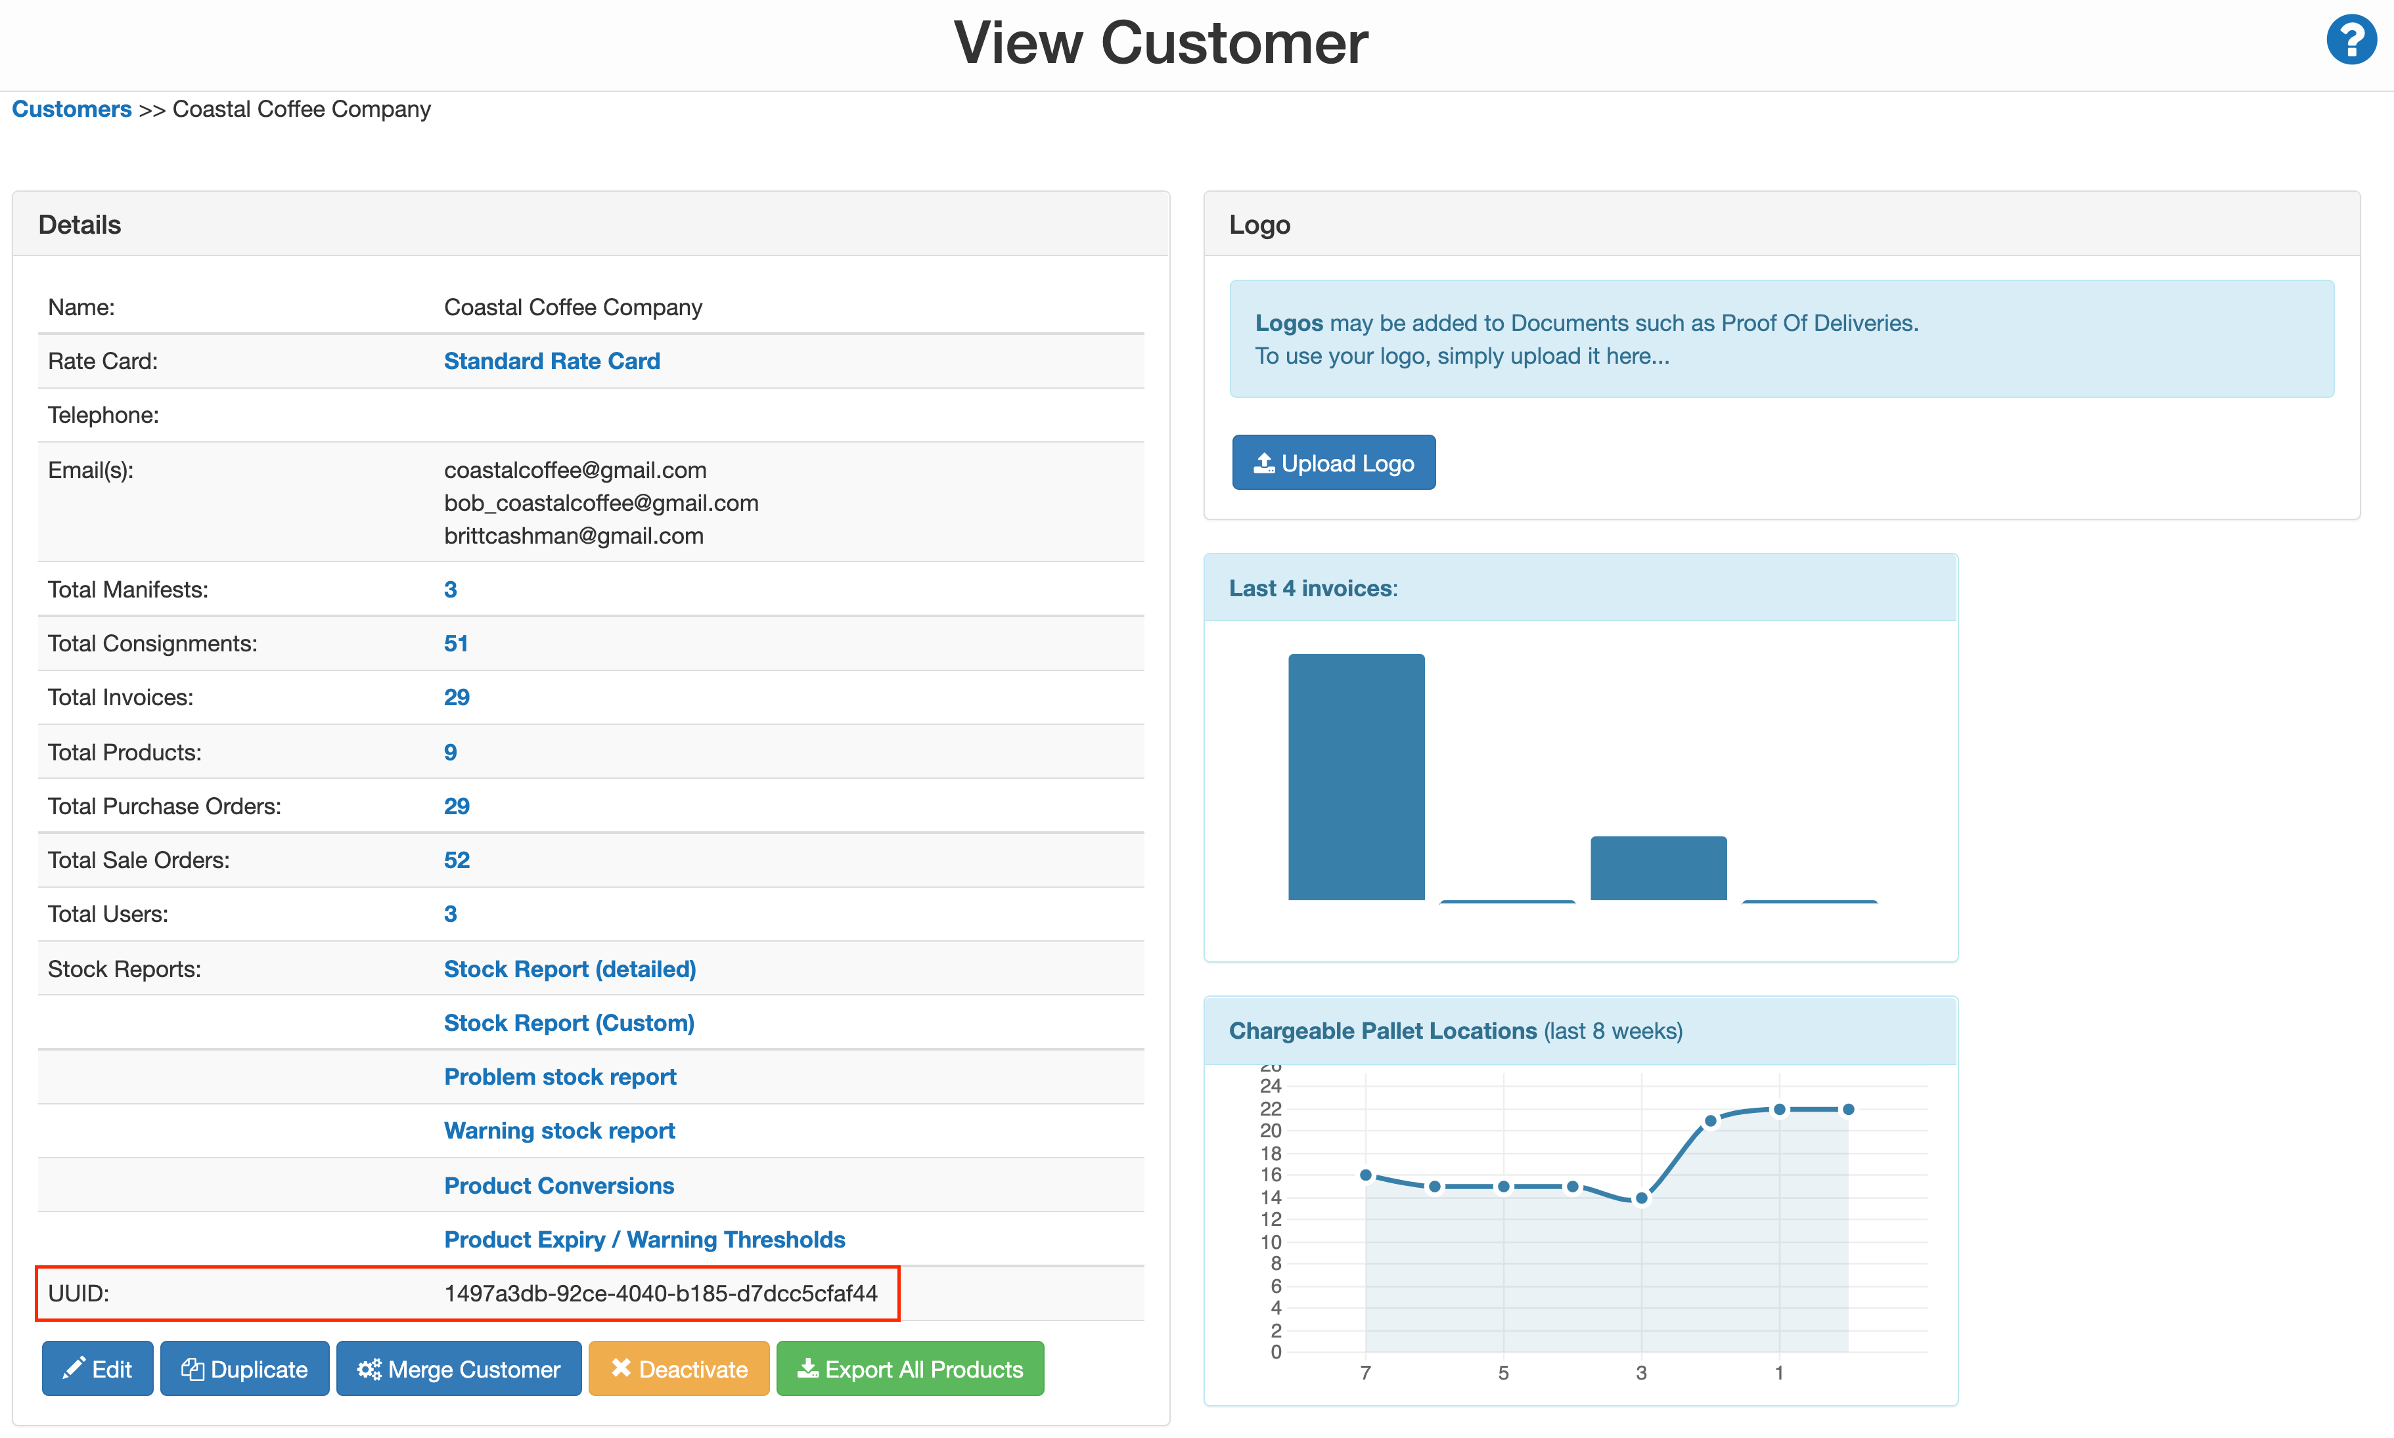The image size is (2394, 1438).
Task: Go back to Customers breadcrumb link
Action: (x=71, y=108)
